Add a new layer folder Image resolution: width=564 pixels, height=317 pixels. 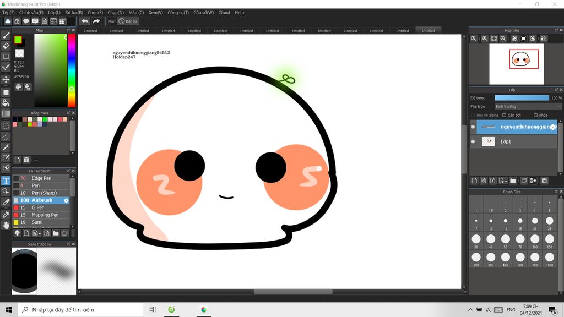tap(513, 181)
